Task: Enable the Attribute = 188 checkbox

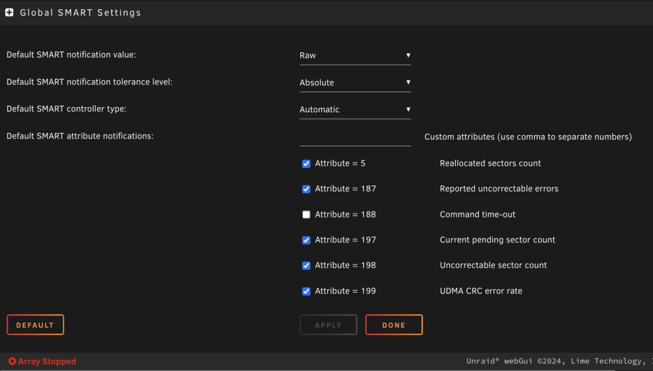Action: [x=306, y=214]
